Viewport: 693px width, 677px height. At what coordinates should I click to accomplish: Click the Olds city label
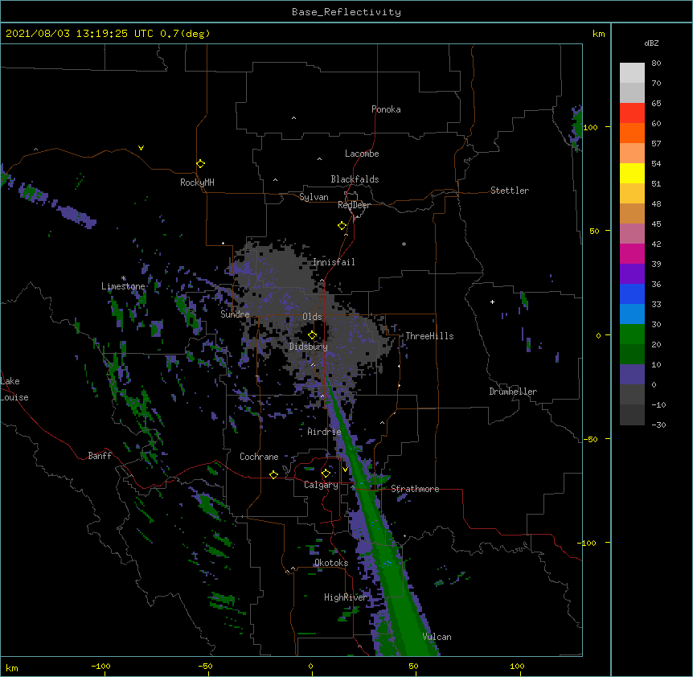[312, 317]
